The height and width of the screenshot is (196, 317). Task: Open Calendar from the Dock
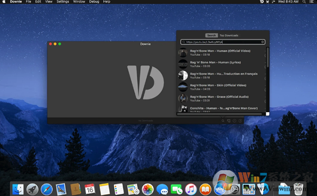(90, 189)
